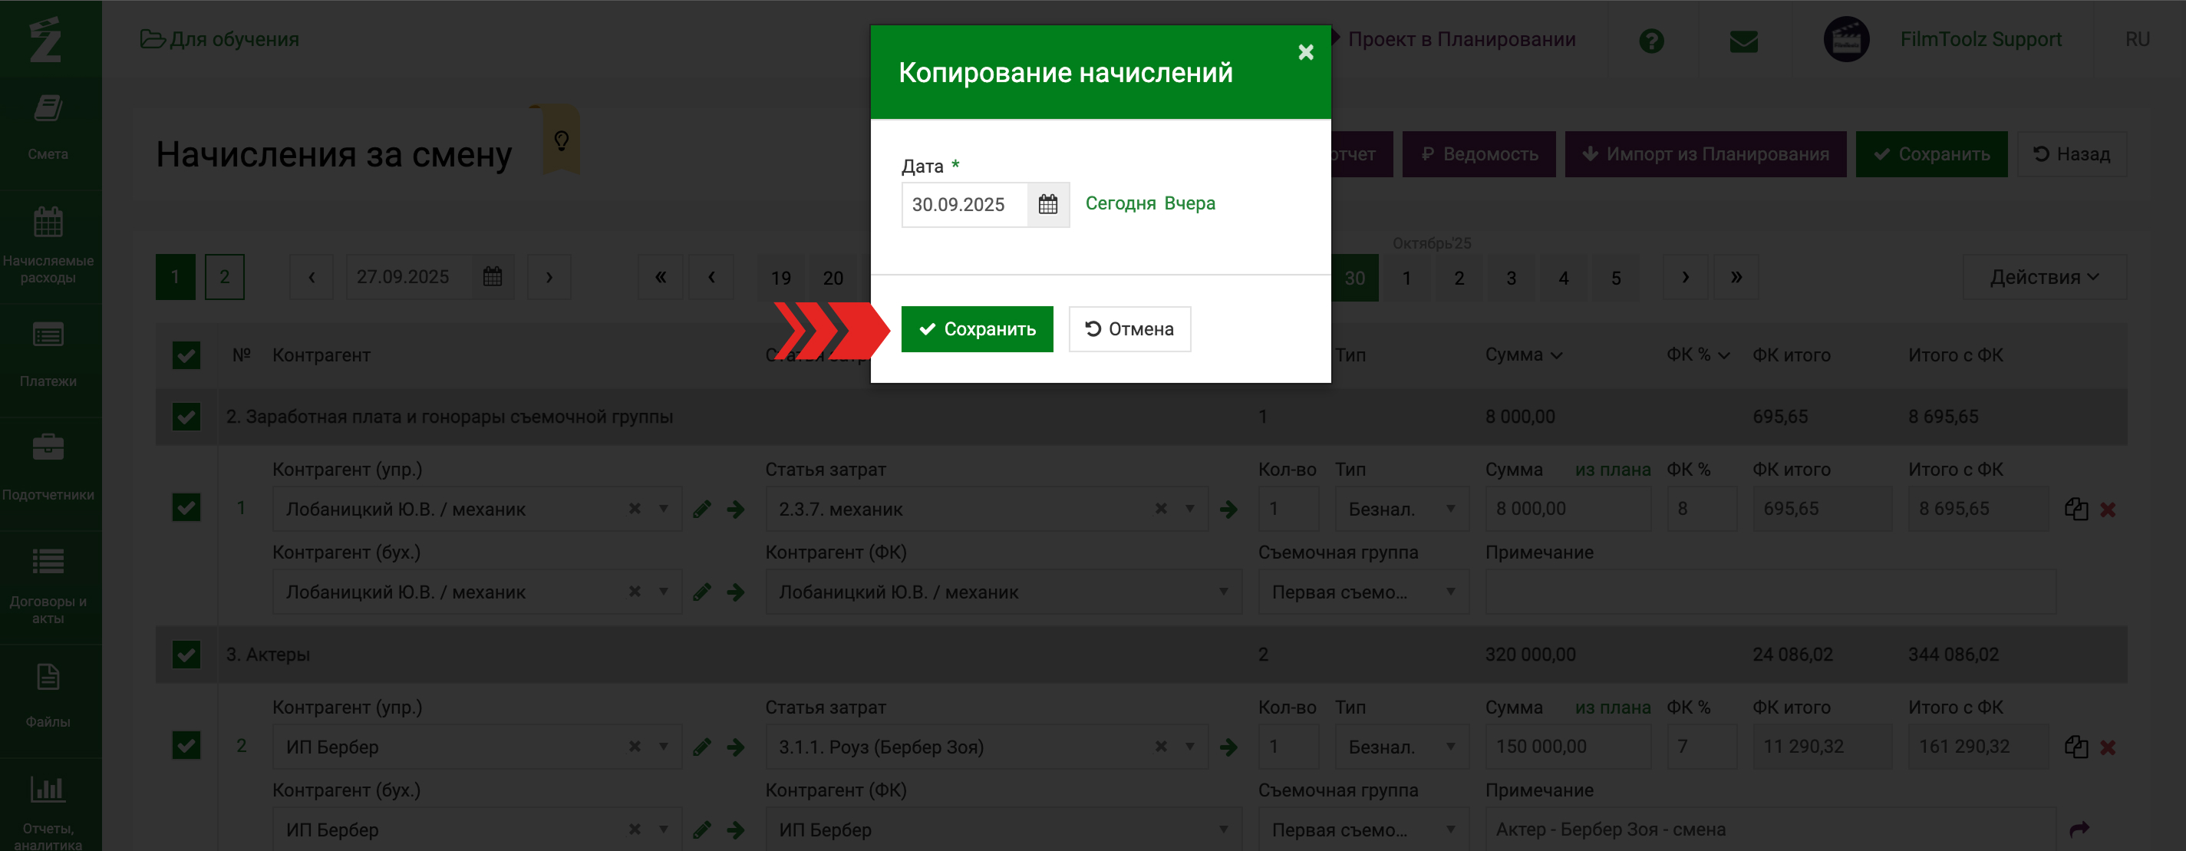Click the help question mark icon
The image size is (2186, 851).
click(1650, 41)
